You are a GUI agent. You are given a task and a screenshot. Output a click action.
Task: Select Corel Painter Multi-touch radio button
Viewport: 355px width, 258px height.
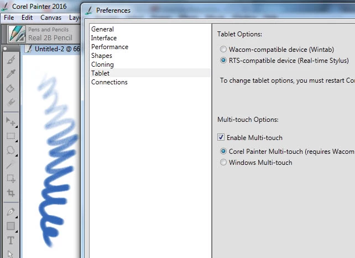(x=223, y=151)
